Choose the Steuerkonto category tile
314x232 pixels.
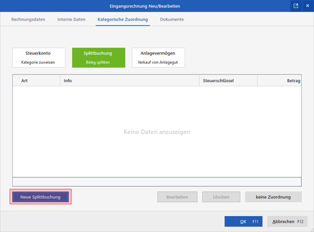pyautogui.click(x=38, y=58)
